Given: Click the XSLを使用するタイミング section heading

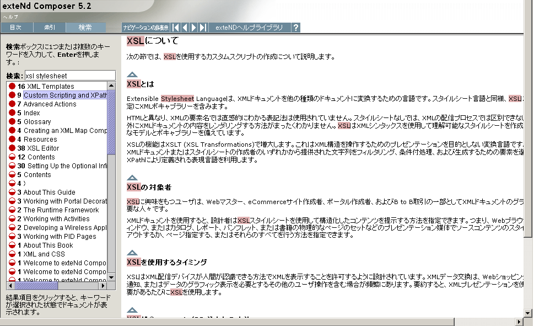Looking at the screenshot, I should pyautogui.click(x=166, y=262).
